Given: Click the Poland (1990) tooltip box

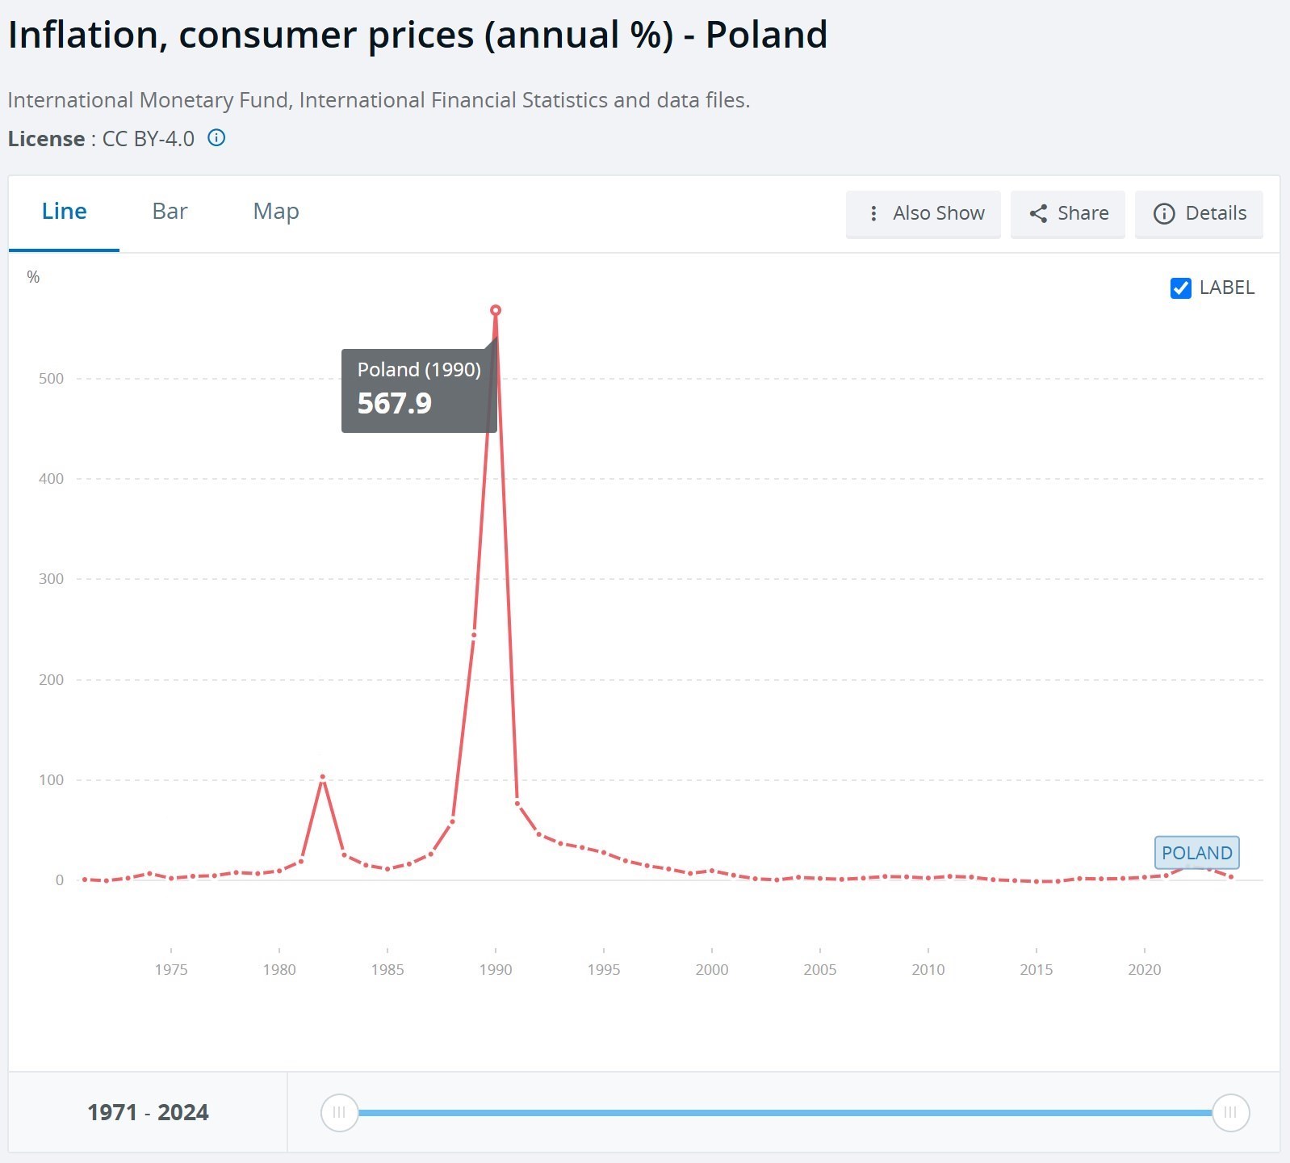Looking at the screenshot, I should click(418, 391).
